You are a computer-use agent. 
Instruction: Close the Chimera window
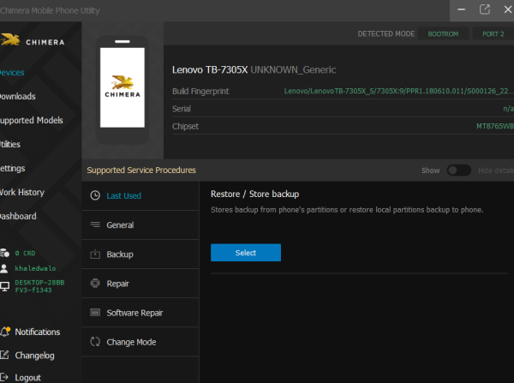[x=508, y=9]
